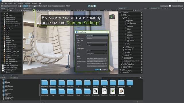Open camera settings icon in viewport toolbar
184x103 pixels.
pos(34,11)
